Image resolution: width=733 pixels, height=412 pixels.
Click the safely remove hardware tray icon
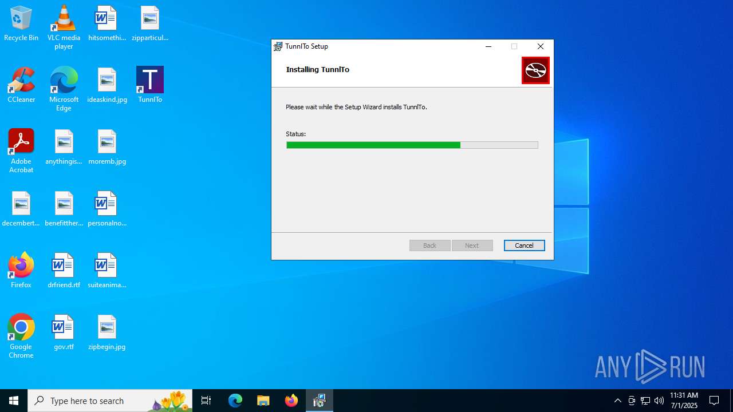[x=632, y=401]
